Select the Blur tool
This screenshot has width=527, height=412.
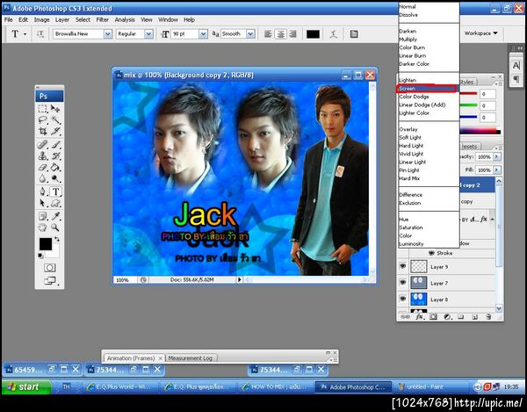pyautogui.click(x=43, y=178)
